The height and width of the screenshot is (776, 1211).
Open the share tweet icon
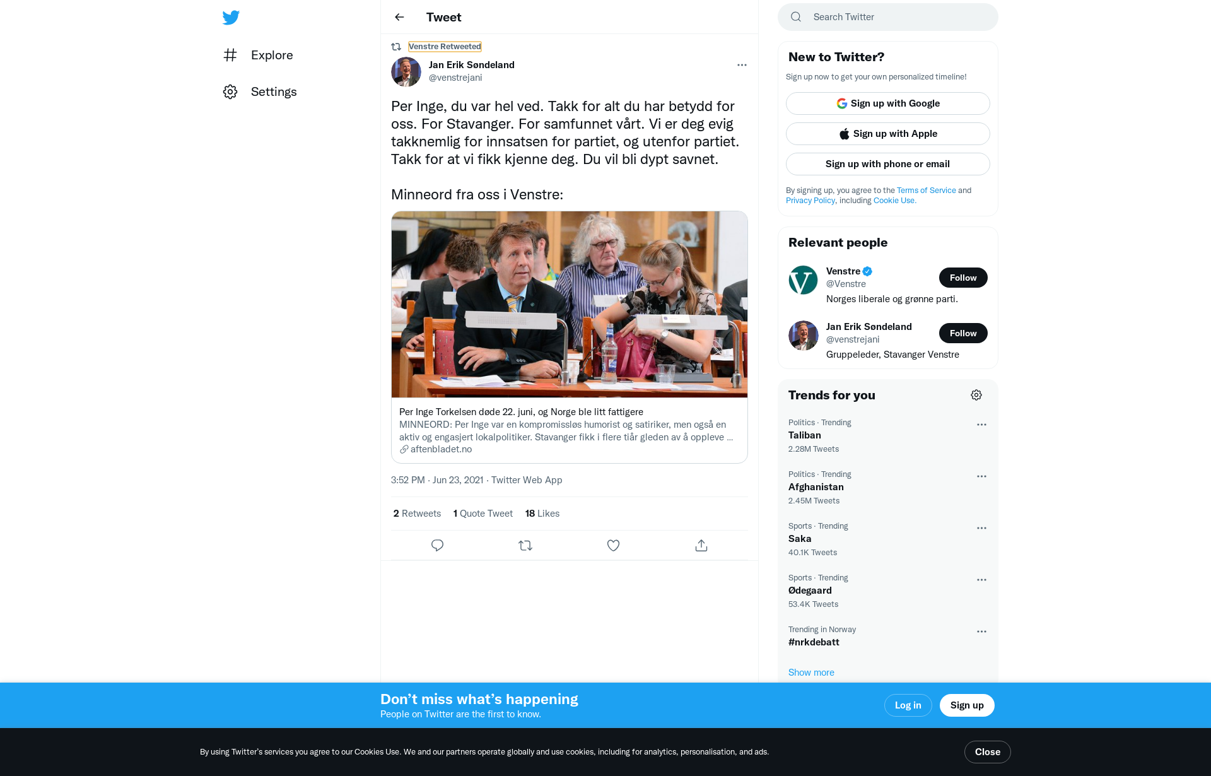click(701, 545)
